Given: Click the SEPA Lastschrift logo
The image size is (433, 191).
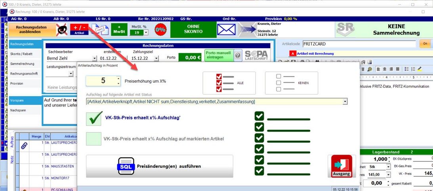Looking at the screenshot, I should [256, 55].
